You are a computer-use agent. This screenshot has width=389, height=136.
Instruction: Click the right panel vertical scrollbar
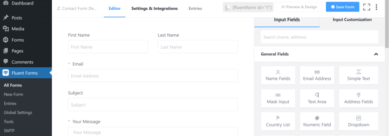pos(387,24)
